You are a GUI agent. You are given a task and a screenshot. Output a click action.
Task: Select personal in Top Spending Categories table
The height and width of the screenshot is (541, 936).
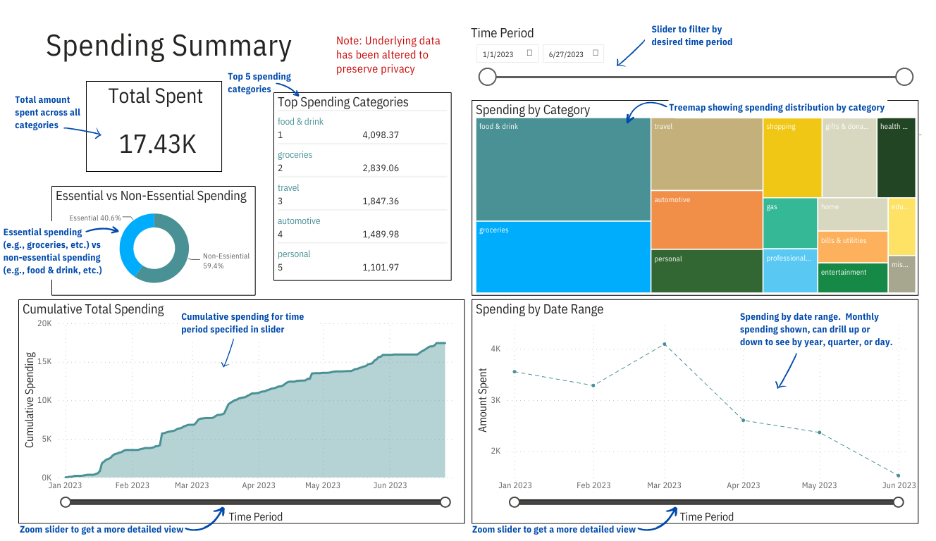pos(294,254)
